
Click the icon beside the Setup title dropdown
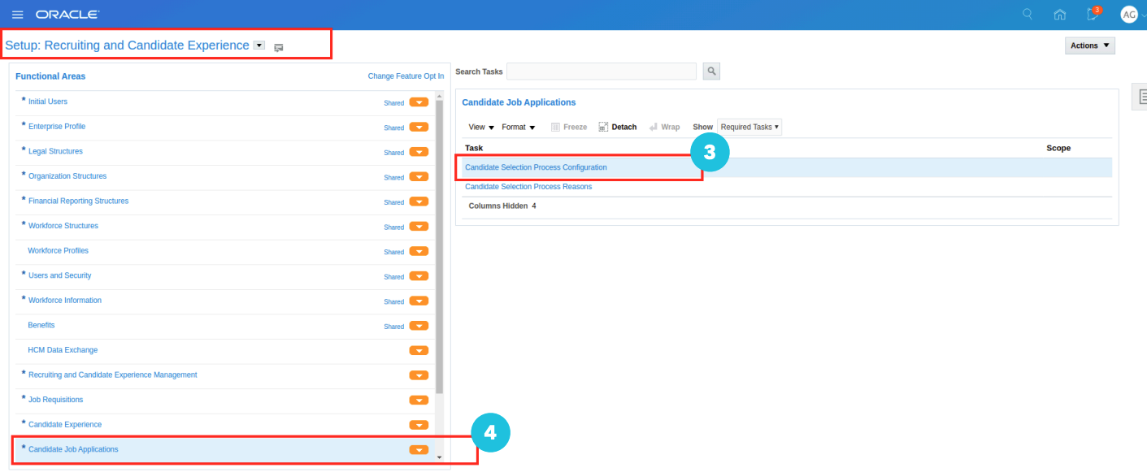[x=279, y=47]
